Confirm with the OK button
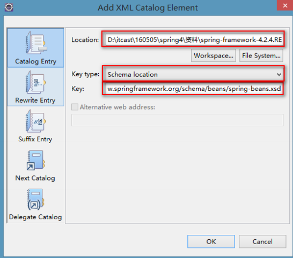 tap(211, 241)
